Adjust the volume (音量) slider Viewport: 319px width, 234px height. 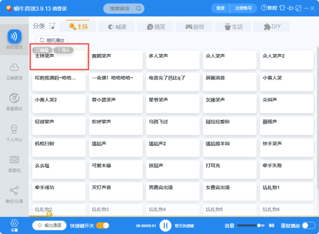250,226
